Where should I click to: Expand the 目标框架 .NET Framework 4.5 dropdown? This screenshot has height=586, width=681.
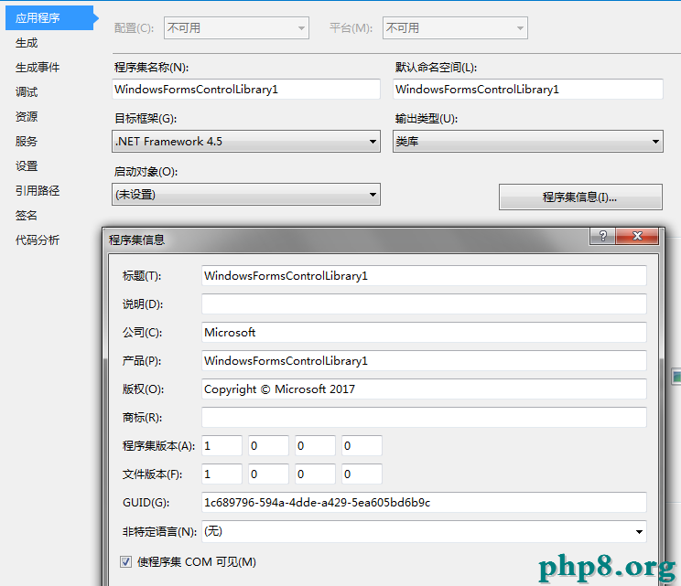(x=246, y=142)
